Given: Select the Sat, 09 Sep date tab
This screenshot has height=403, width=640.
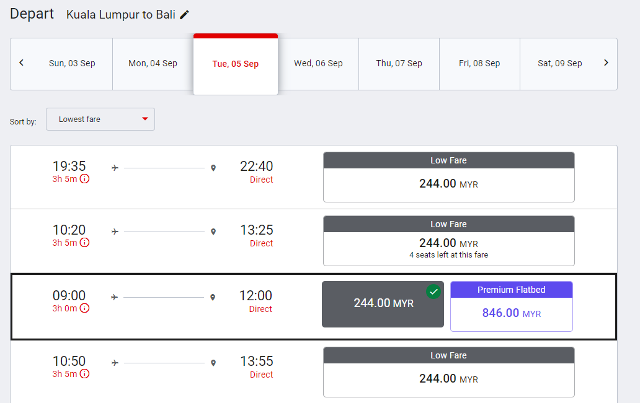Looking at the screenshot, I should point(559,64).
